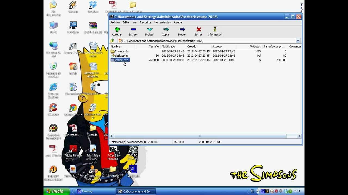The height and width of the screenshot is (195, 348).
Task: Select the Google Chrome desktop icon
Action: pos(73,110)
